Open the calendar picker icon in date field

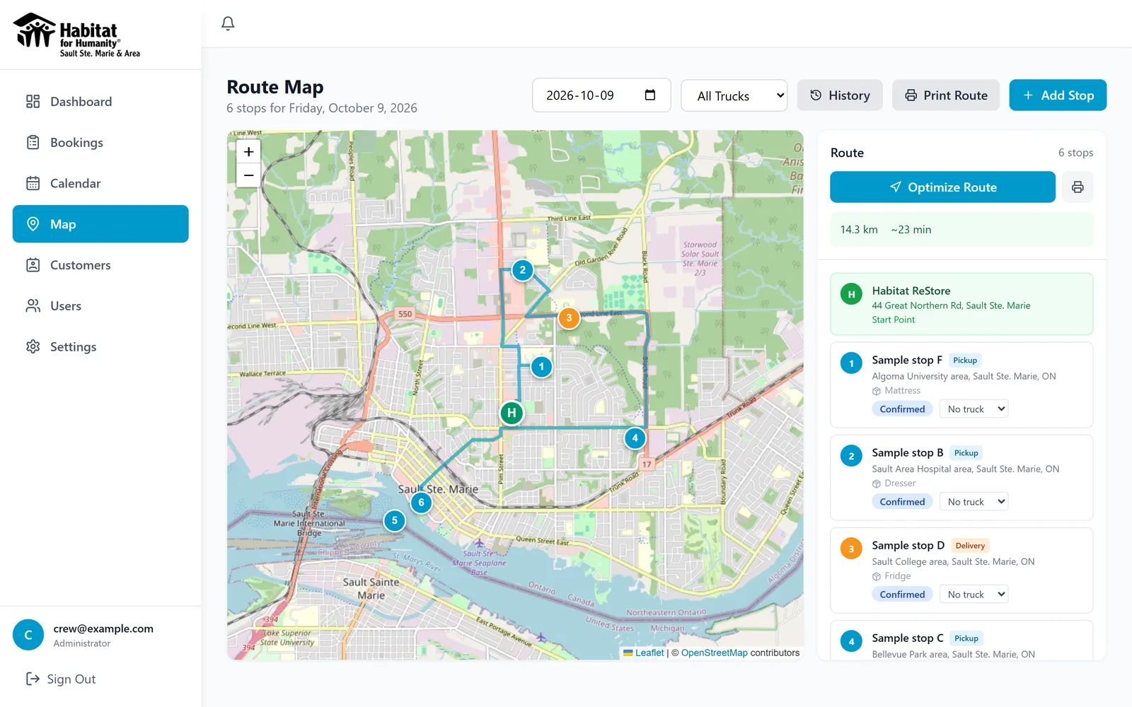pos(650,95)
